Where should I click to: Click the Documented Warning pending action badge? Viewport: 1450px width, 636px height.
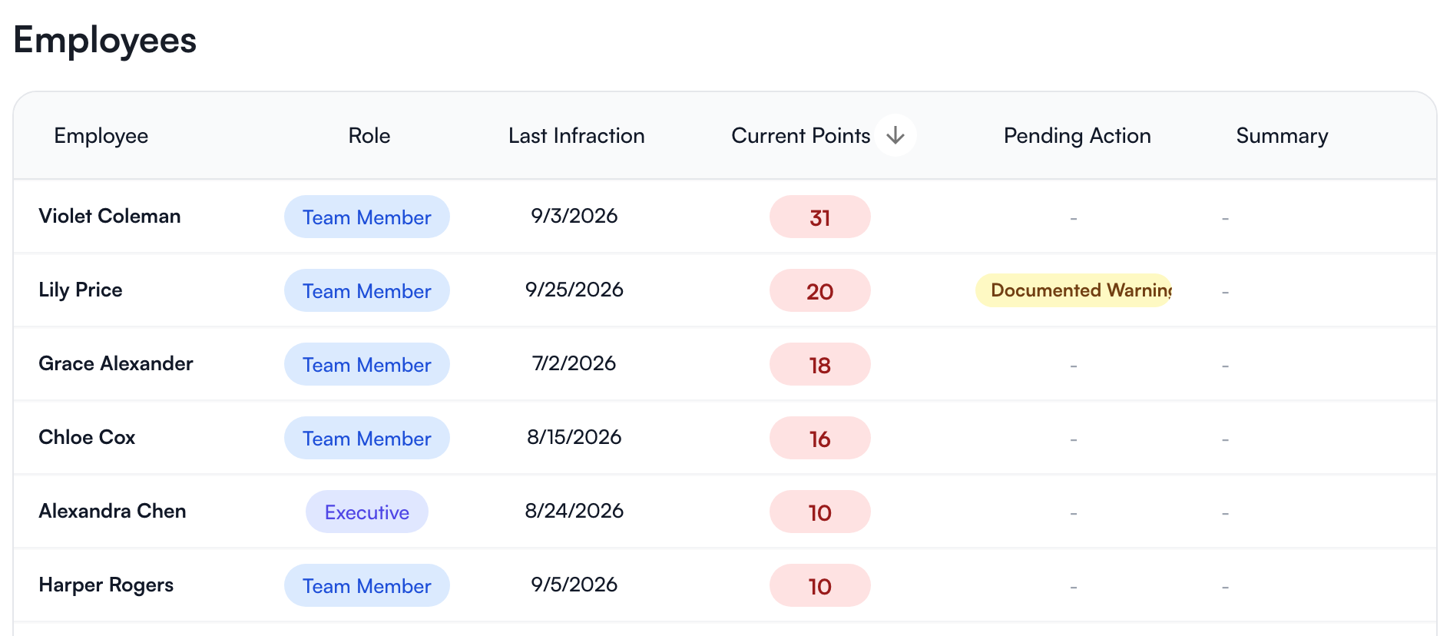1074,290
